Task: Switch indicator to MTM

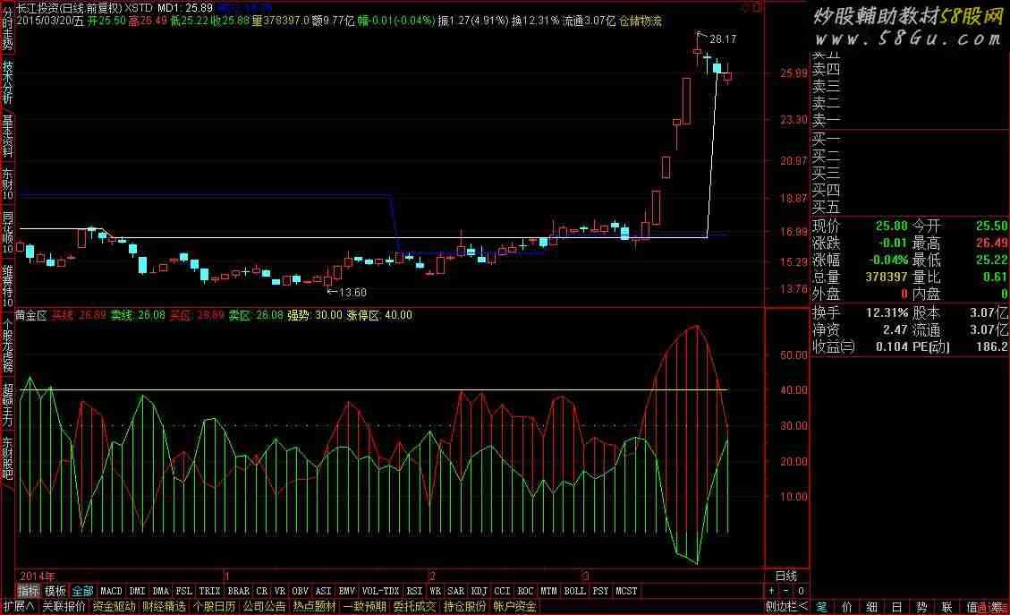Action: click(548, 591)
